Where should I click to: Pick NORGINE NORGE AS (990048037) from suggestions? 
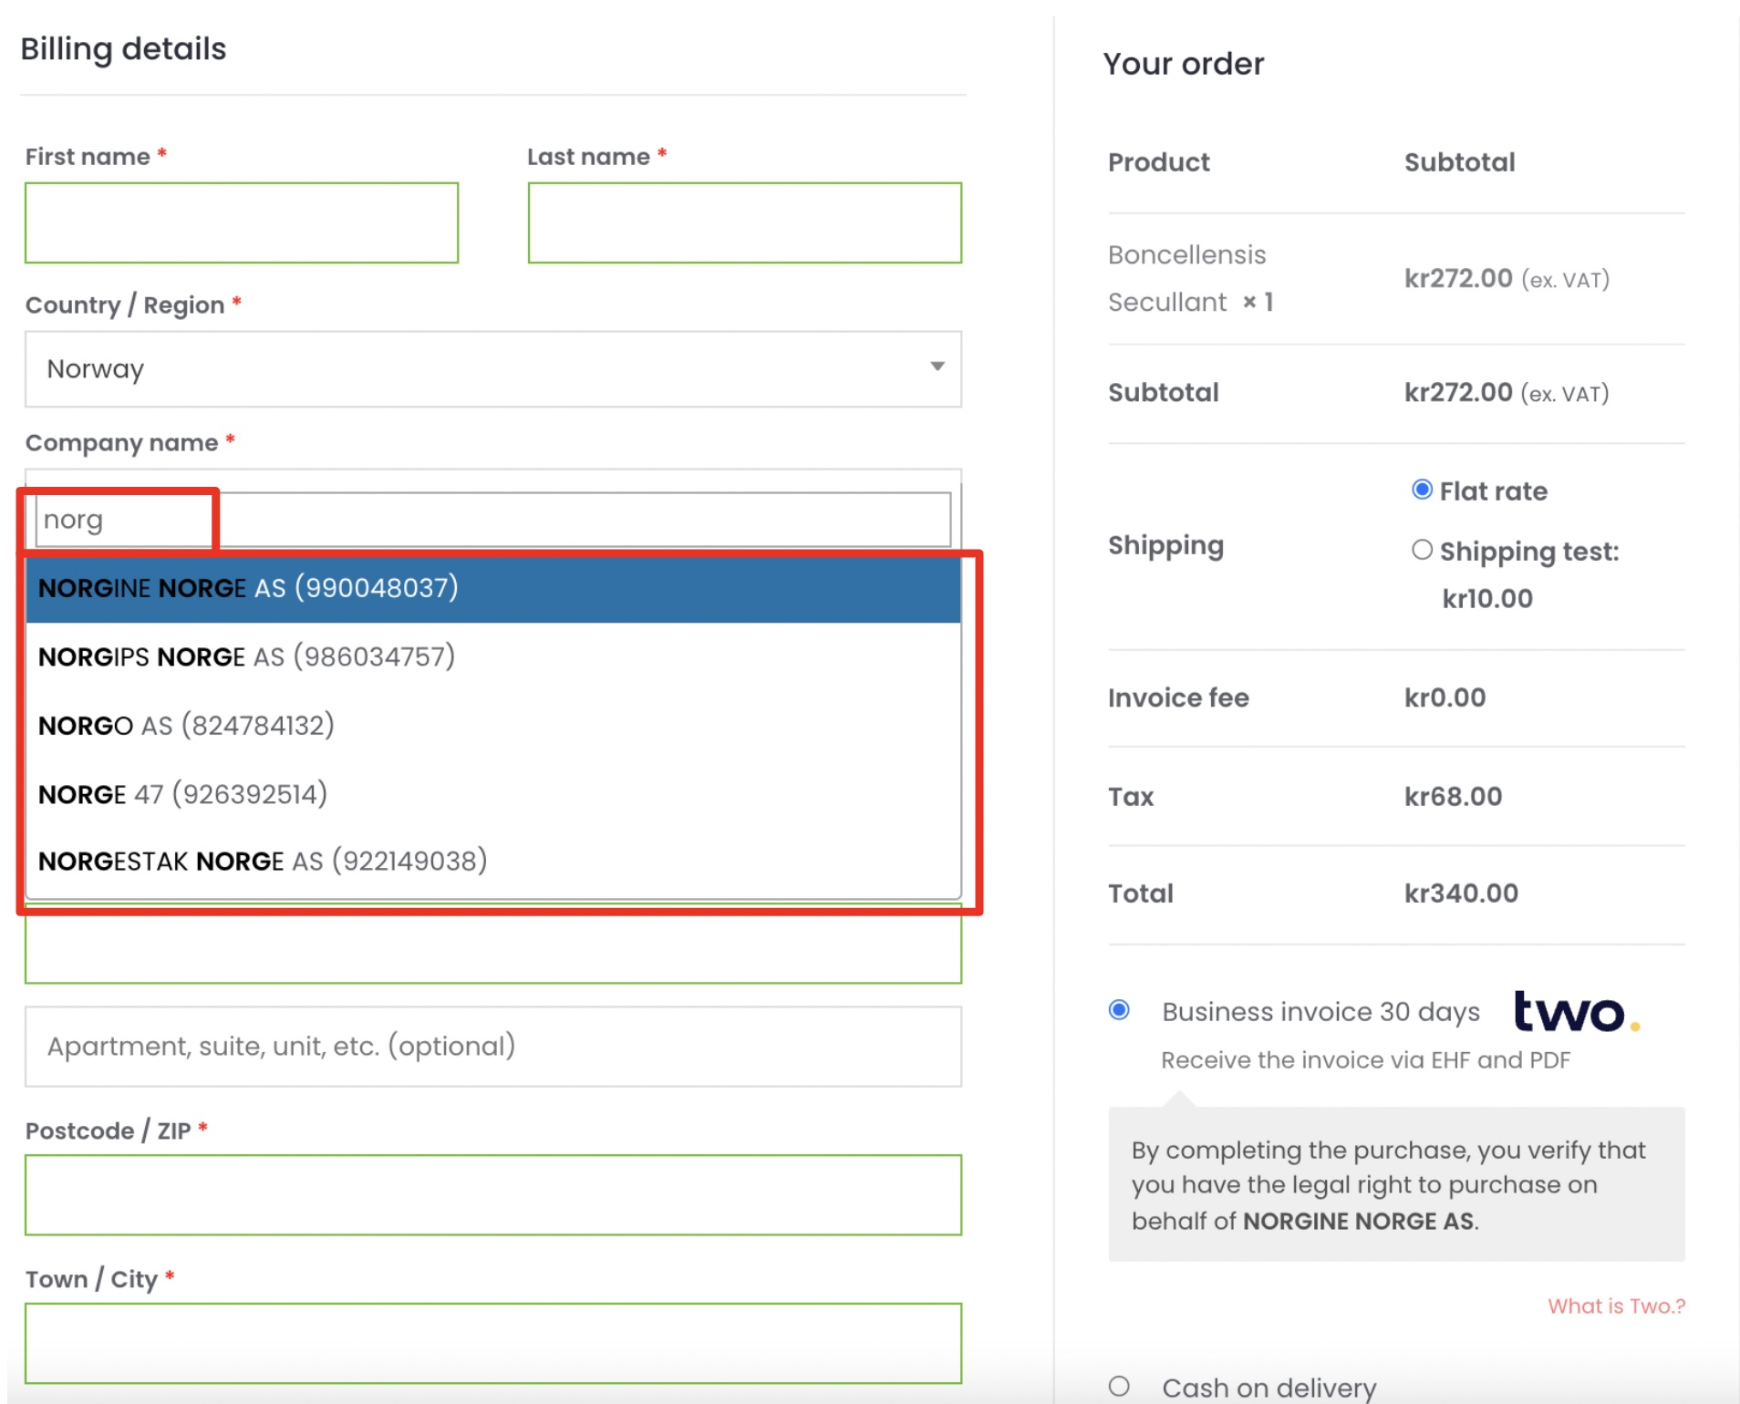[x=493, y=588]
